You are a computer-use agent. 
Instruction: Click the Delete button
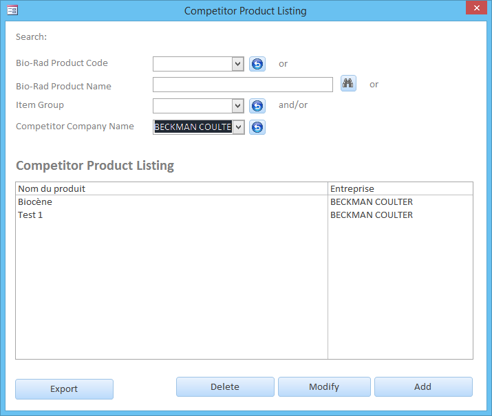coord(225,387)
